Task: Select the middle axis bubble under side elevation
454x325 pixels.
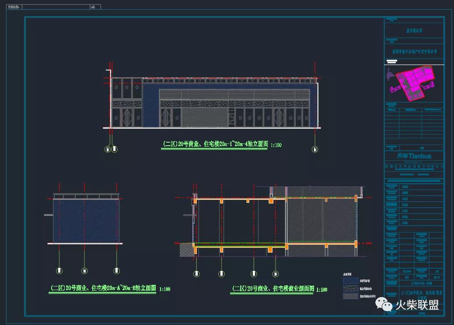Action: 84,270
